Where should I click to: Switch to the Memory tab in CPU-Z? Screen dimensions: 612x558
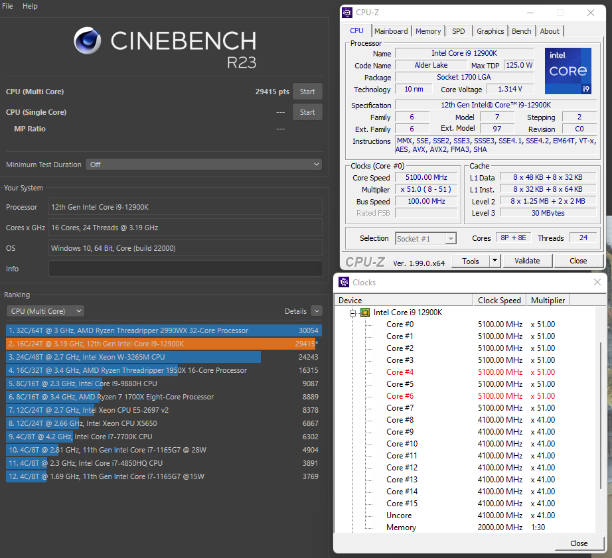pyautogui.click(x=427, y=31)
